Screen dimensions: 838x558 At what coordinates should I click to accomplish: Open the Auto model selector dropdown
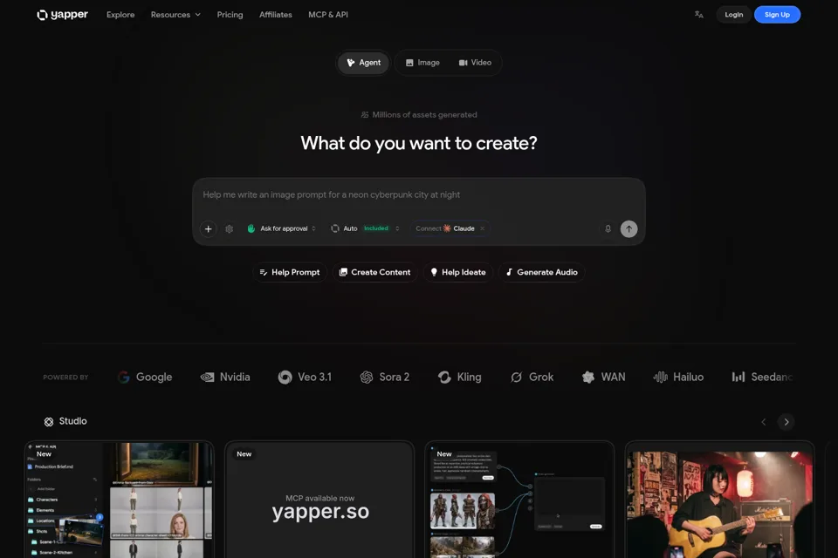365,228
